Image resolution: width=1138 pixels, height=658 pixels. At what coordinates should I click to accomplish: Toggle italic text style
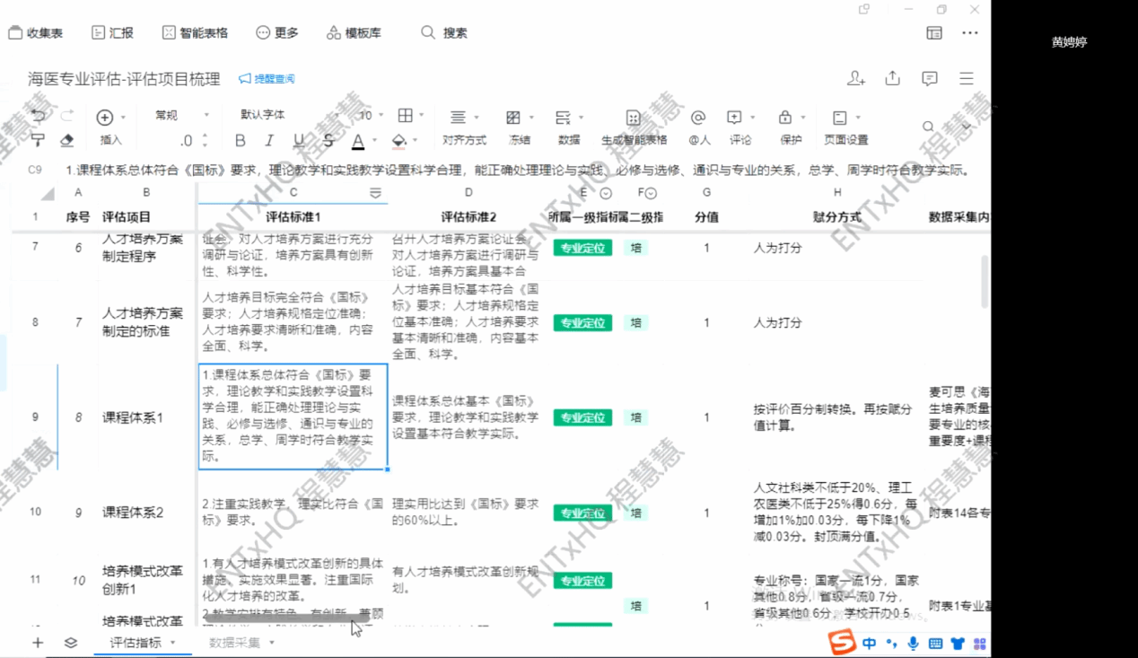click(x=268, y=141)
